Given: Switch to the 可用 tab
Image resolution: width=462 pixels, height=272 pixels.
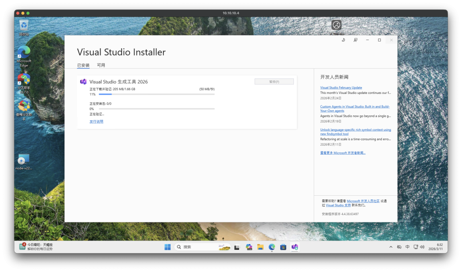Looking at the screenshot, I should [101, 65].
